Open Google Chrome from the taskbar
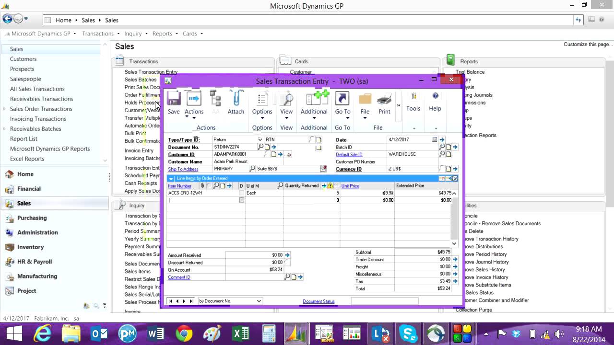614x345 pixels. pyautogui.click(x=184, y=333)
